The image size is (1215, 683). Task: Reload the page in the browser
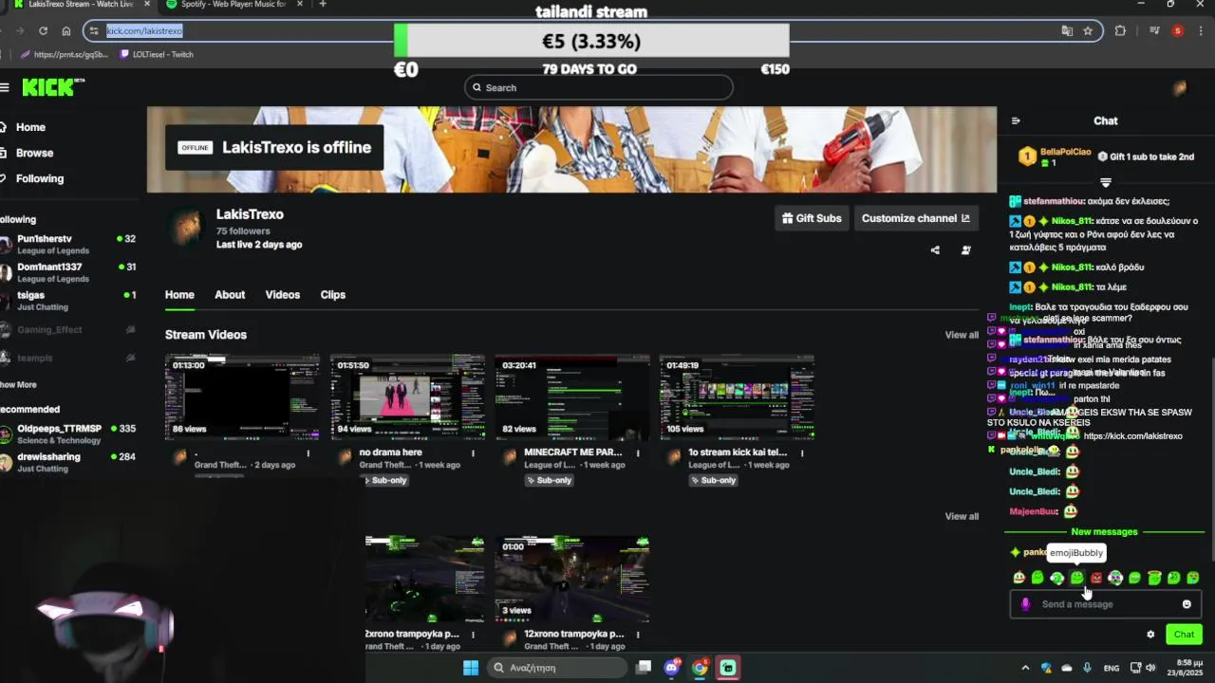(43, 30)
